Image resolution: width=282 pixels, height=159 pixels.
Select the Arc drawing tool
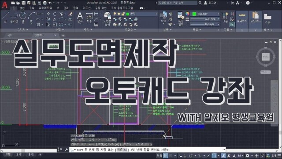tap(31, 17)
